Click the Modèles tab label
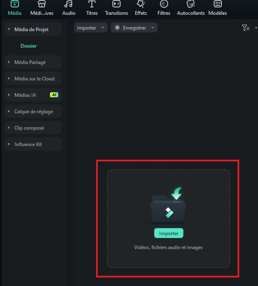The width and height of the screenshot is (258, 286). tap(217, 13)
